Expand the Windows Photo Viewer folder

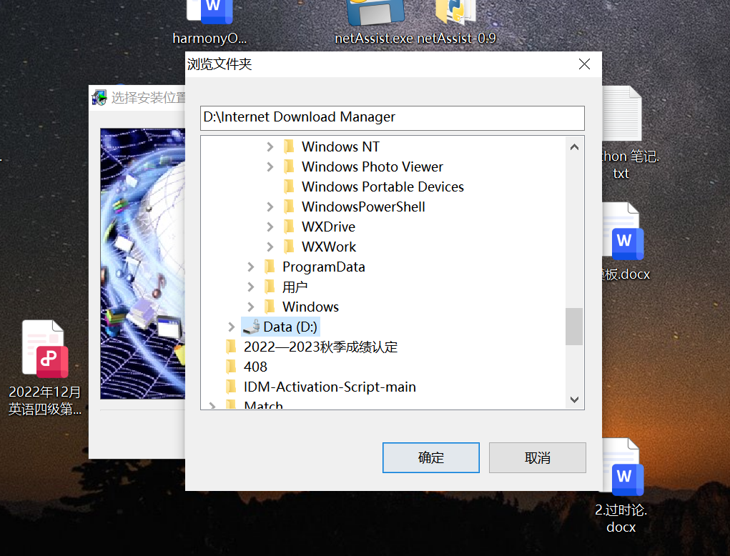point(270,167)
